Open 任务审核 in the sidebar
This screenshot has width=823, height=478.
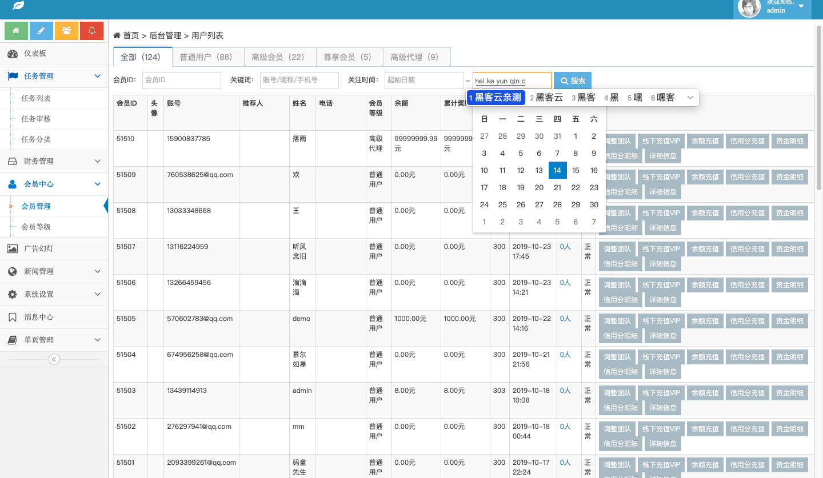click(36, 119)
